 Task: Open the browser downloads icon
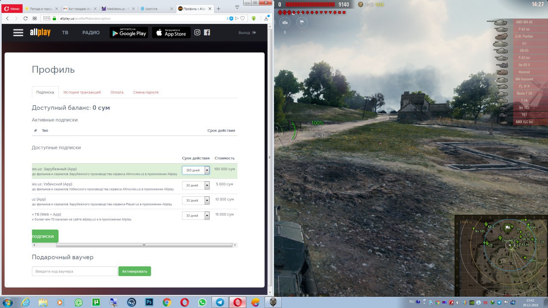(x=266, y=18)
